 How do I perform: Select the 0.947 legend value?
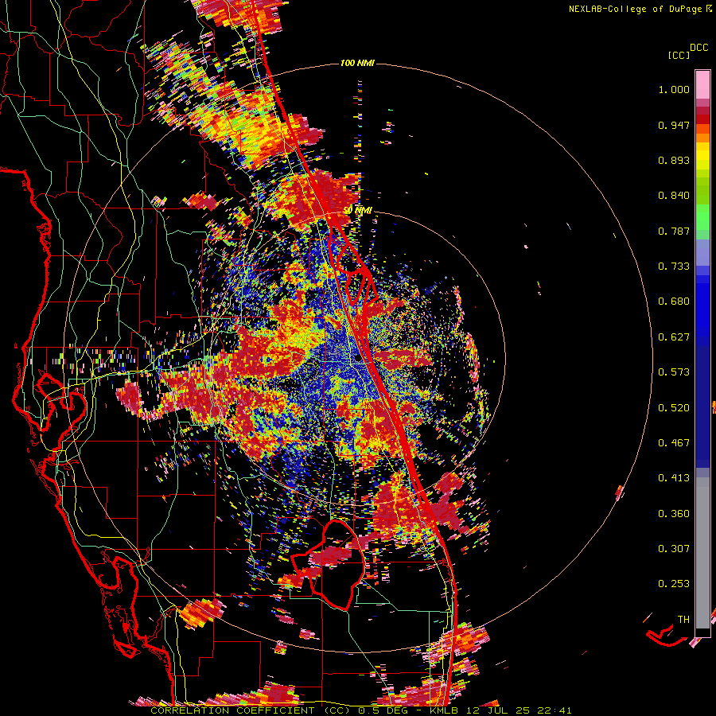pyautogui.click(x=674, y=125)
